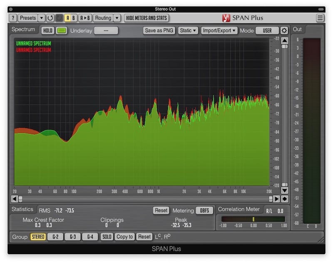Open the help question mark button
Screen dimensions: 333x263
13,18
